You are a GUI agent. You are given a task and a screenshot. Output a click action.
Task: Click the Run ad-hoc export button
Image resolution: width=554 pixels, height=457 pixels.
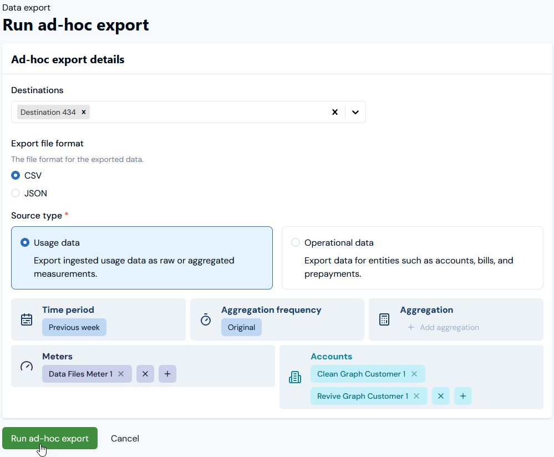50,438
